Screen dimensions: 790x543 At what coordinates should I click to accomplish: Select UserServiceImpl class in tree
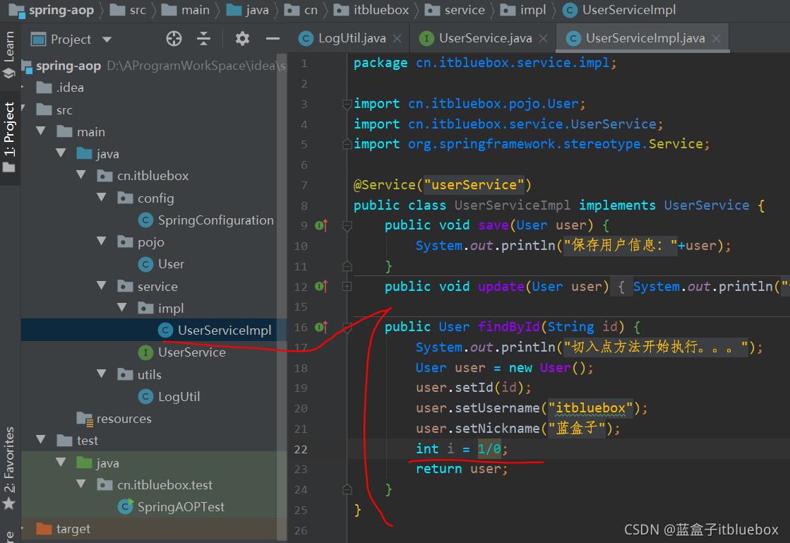tap(215, 330)
